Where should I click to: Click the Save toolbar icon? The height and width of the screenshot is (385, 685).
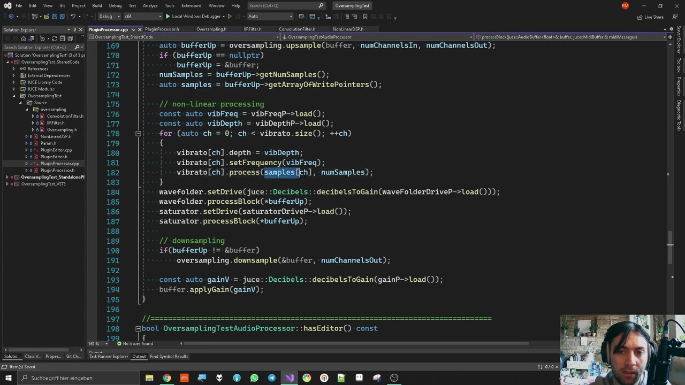pos(55,17)
